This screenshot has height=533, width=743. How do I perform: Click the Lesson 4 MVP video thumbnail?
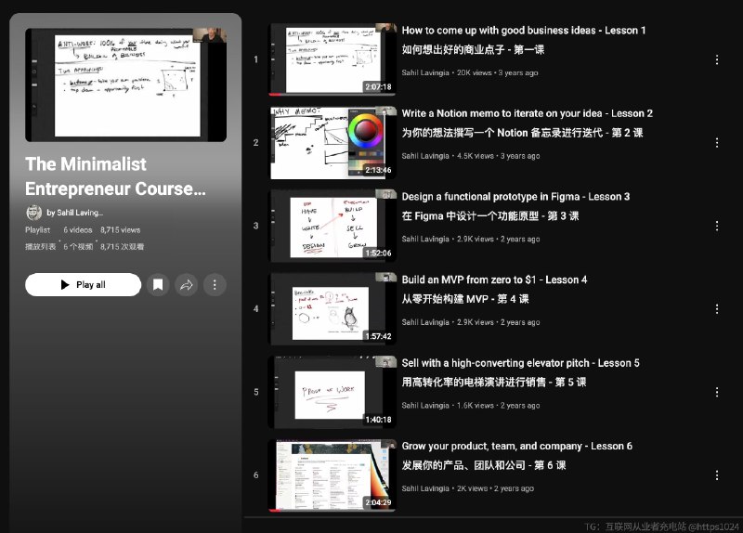(332, 308)
